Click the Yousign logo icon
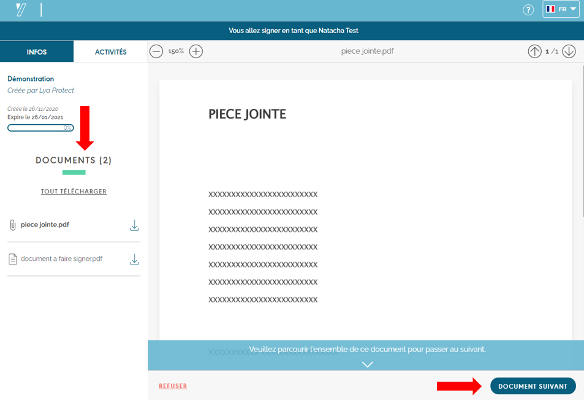584x404 pixels. [x=21, y=9]
